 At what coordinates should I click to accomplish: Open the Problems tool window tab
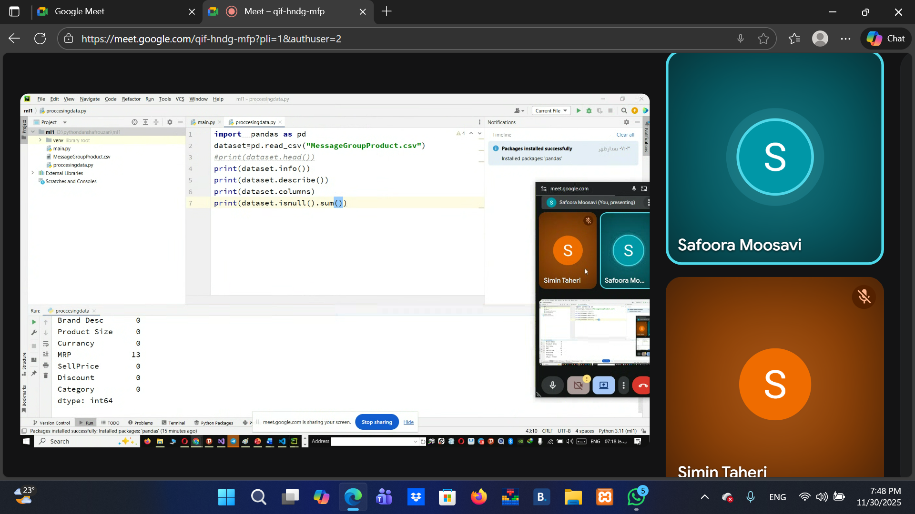tap(141, 423)
